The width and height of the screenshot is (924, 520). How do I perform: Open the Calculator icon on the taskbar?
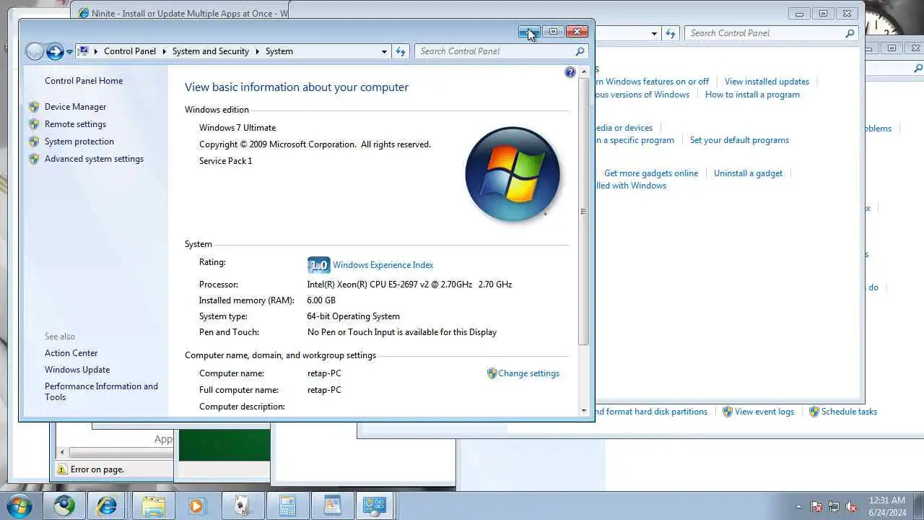[x=287, y=506]
